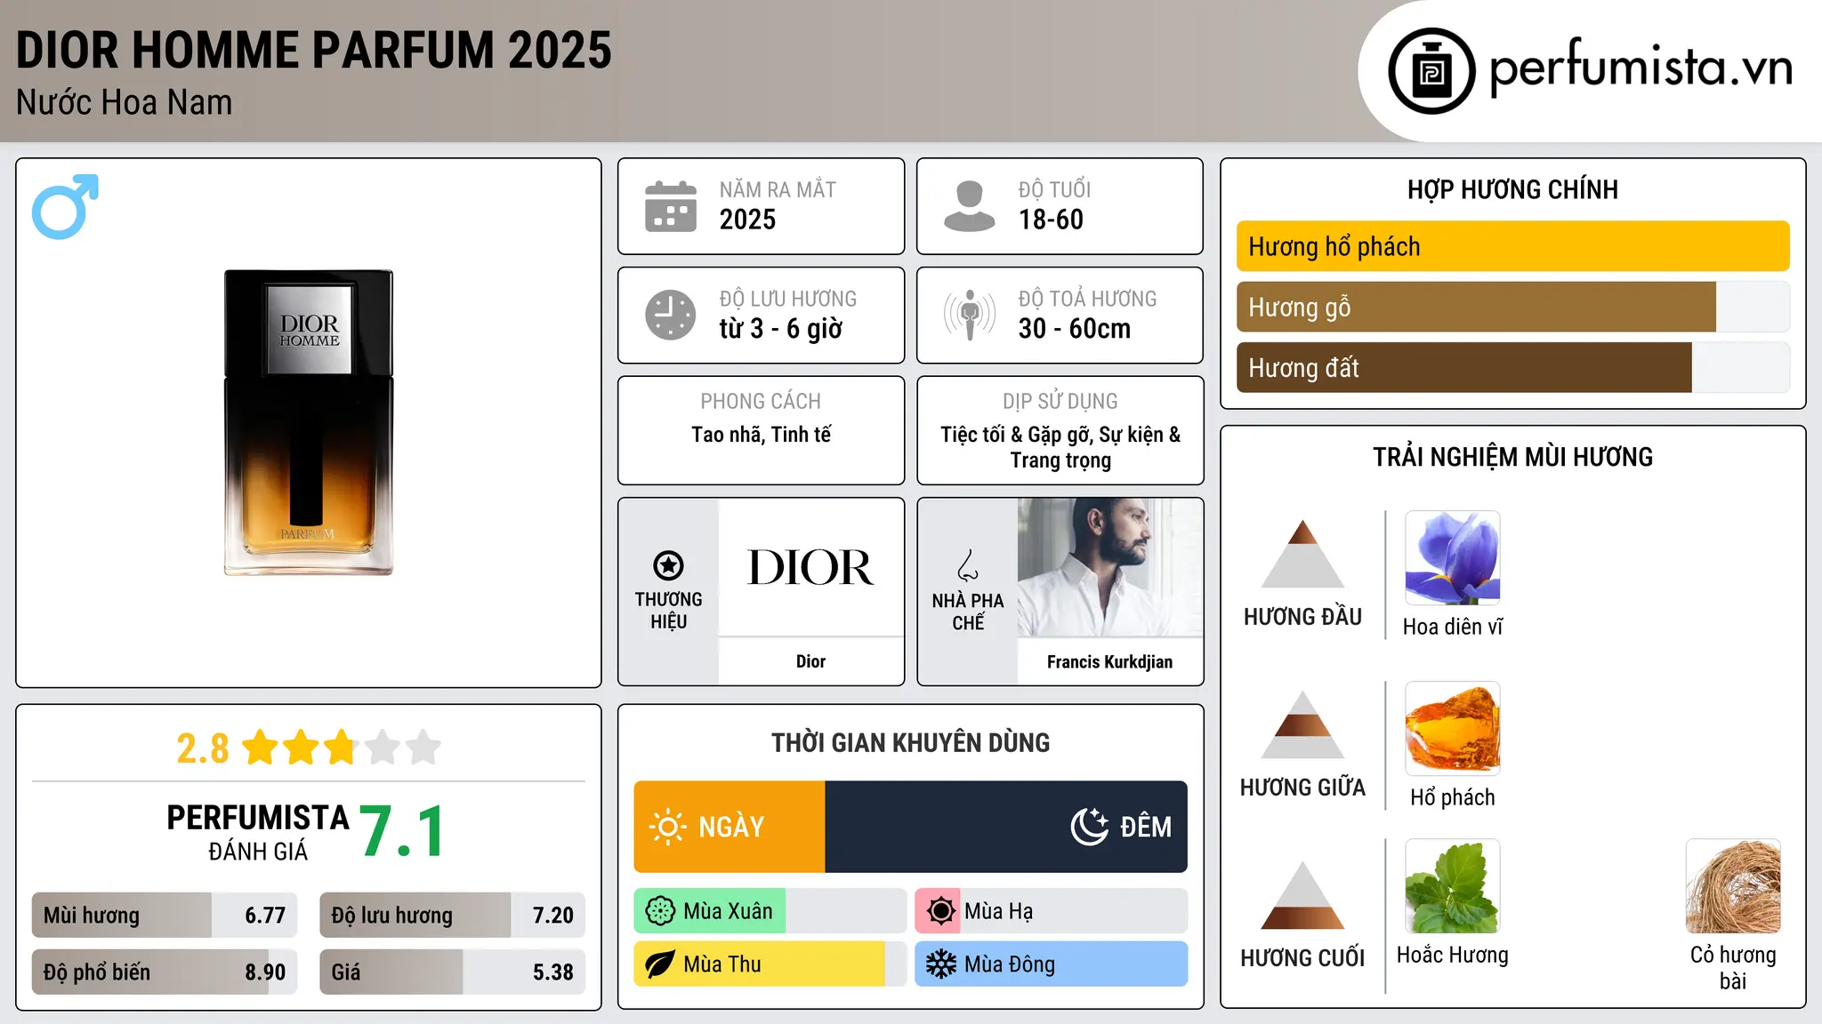Viewport: 1822px width, 1024px height.
Task: Click the style text Tao nhã, Tinh tế
Action: pyautogui.click(x=762, y=435)
